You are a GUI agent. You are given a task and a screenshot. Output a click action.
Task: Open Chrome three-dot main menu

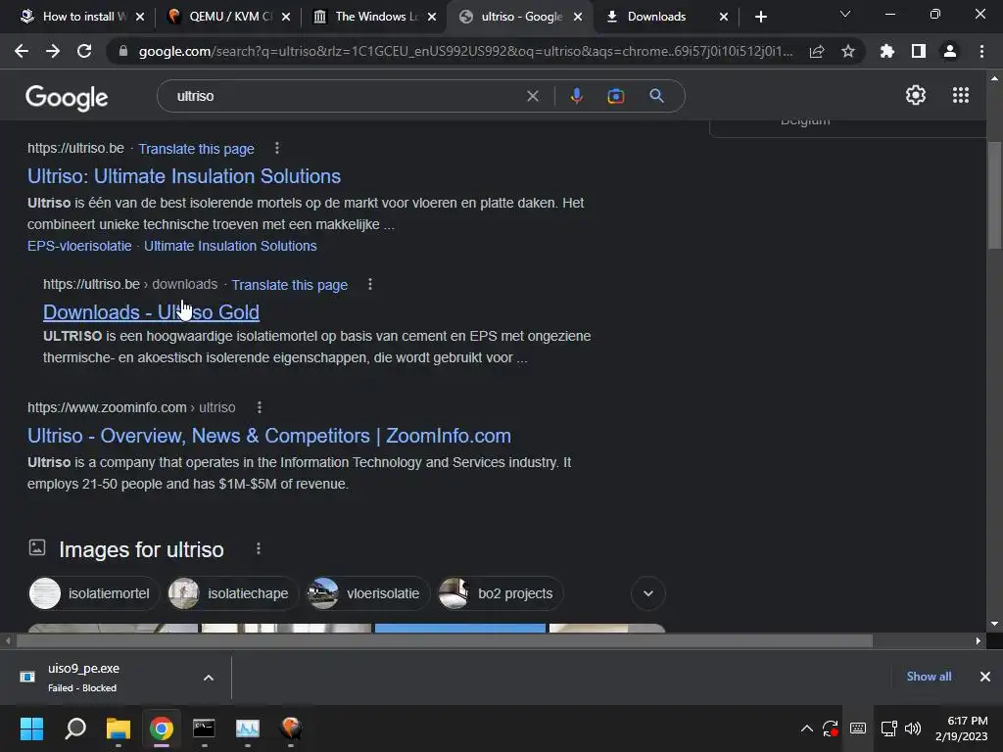(981, 51)
